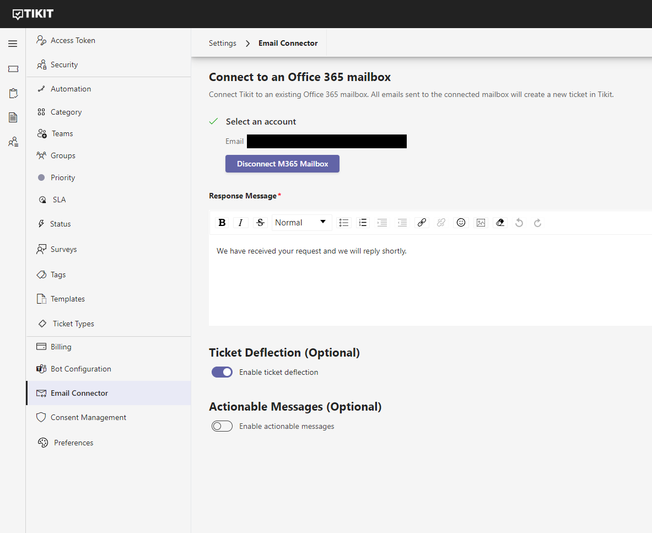Clear formatting with the eraser icon

coord(500,223)
